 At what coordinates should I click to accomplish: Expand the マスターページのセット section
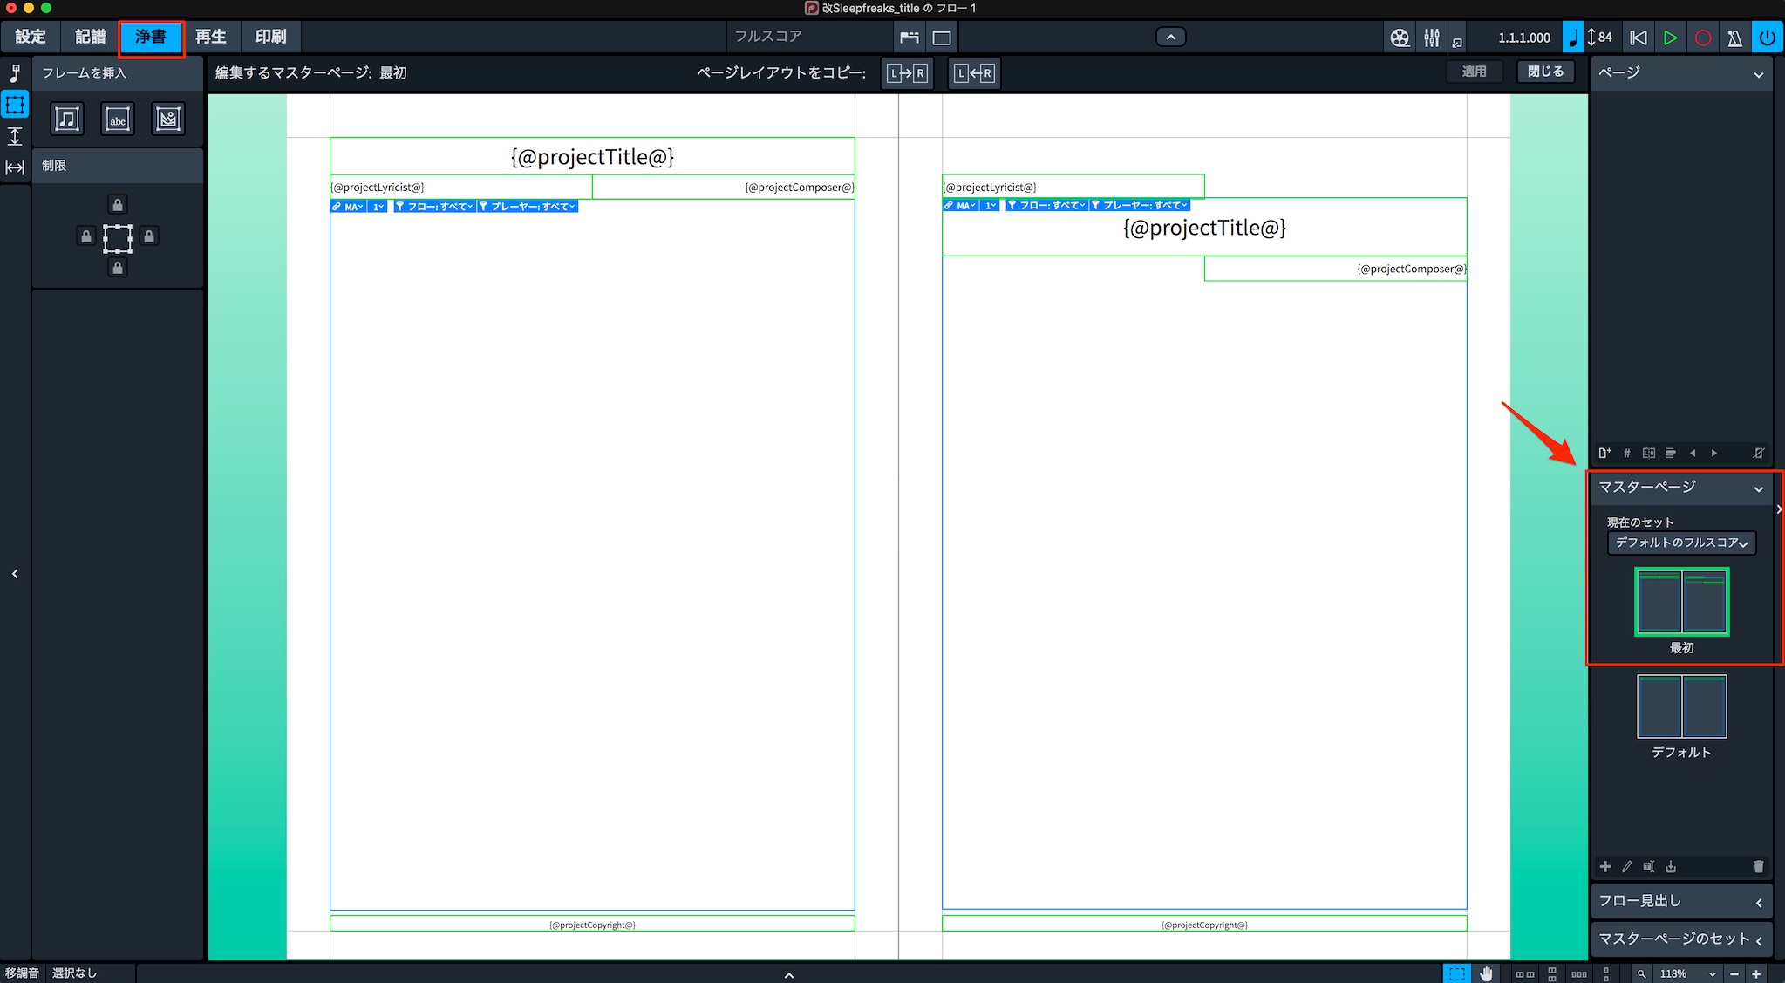point(1681,939)
